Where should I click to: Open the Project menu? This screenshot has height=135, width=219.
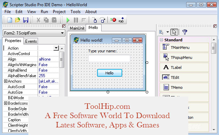click(x=59, y=12)
